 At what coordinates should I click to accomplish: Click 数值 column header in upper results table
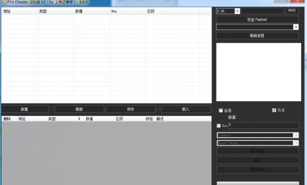click(92, 11)
